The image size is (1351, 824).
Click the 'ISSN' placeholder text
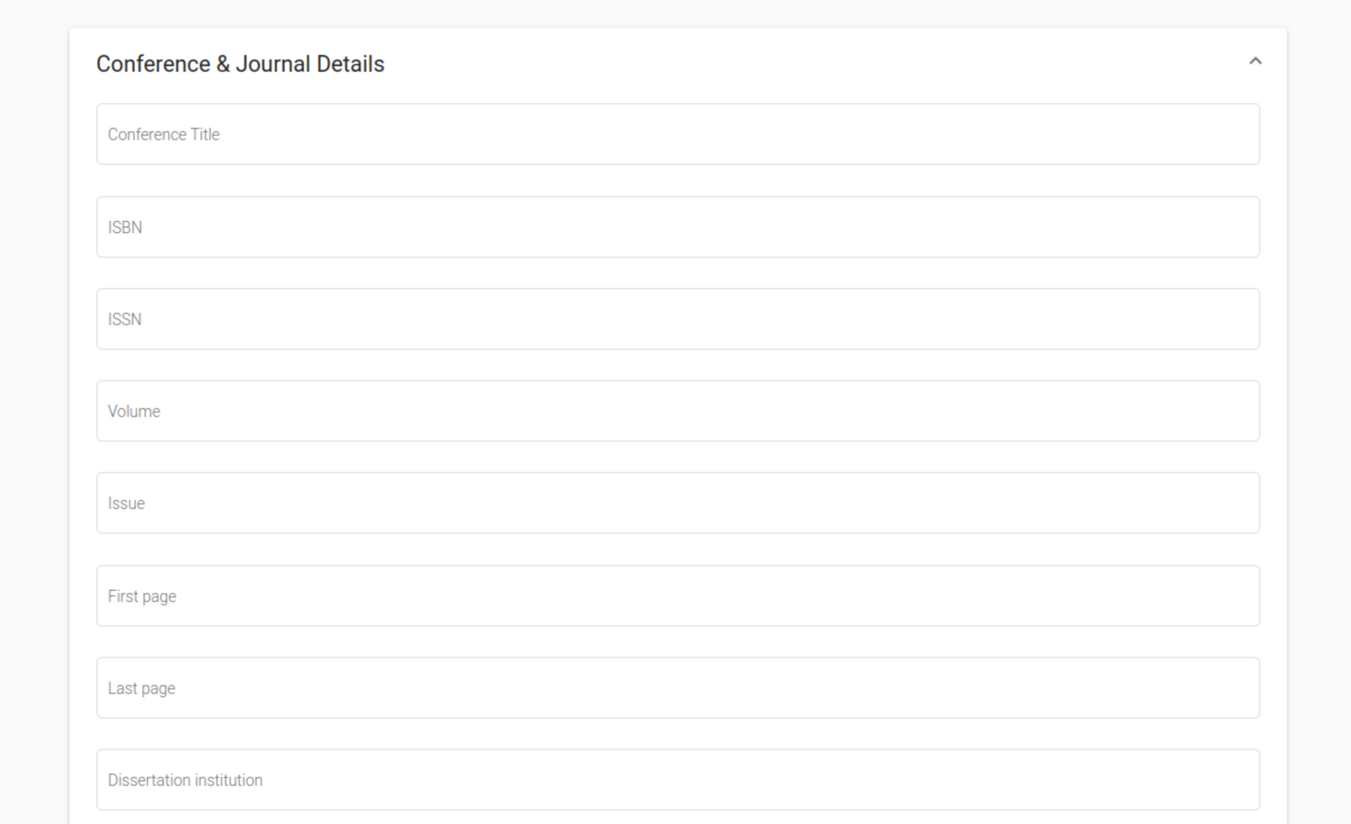[x=125, y=319]
